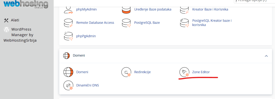Click the Domeni section header title
This screenshot has height=99, width=275.
[x=79, y=56]
